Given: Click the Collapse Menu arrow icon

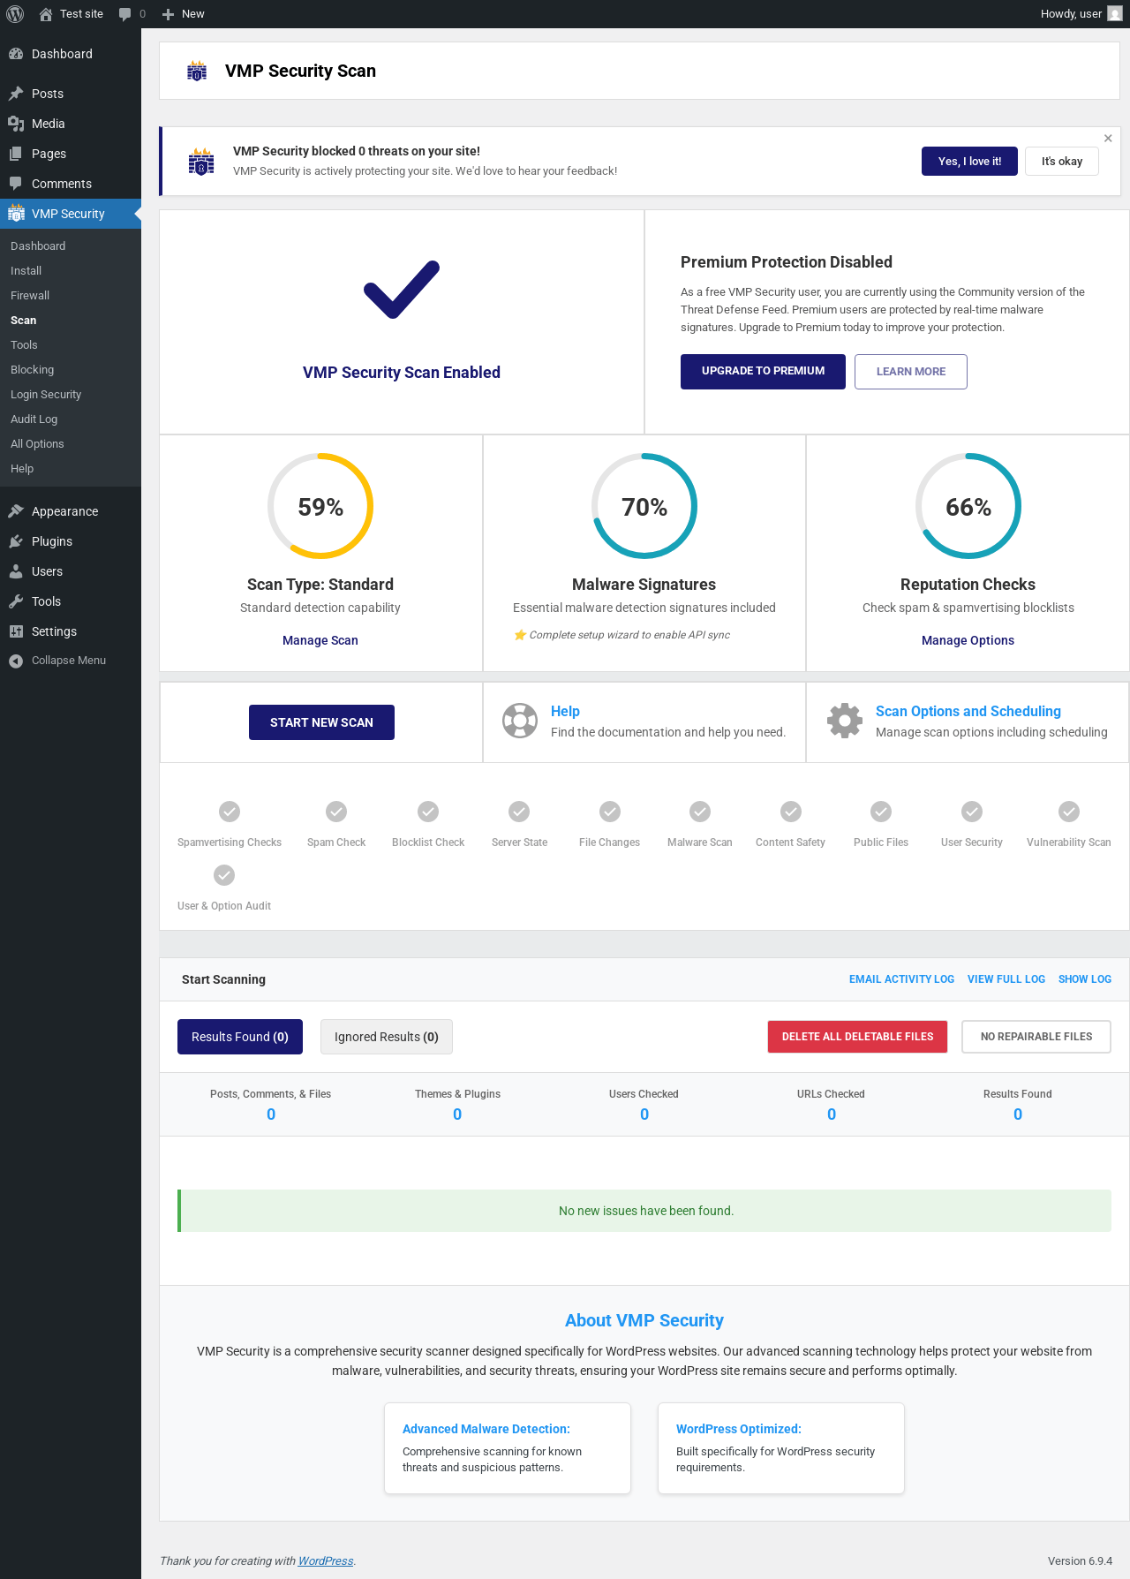Looking at the screenshot, I should (16, 661).
